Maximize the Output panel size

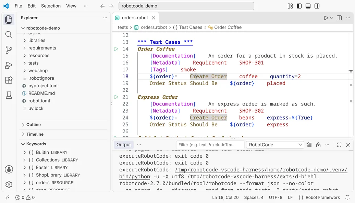(x=339, y=145)
